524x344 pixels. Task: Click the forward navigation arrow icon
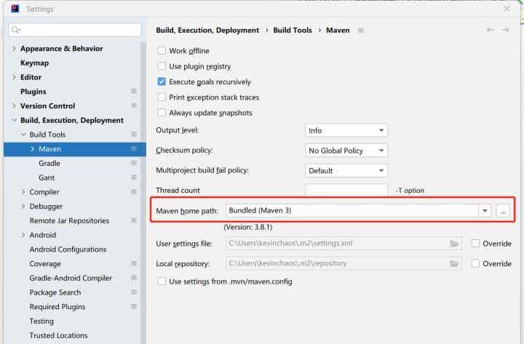506,31
